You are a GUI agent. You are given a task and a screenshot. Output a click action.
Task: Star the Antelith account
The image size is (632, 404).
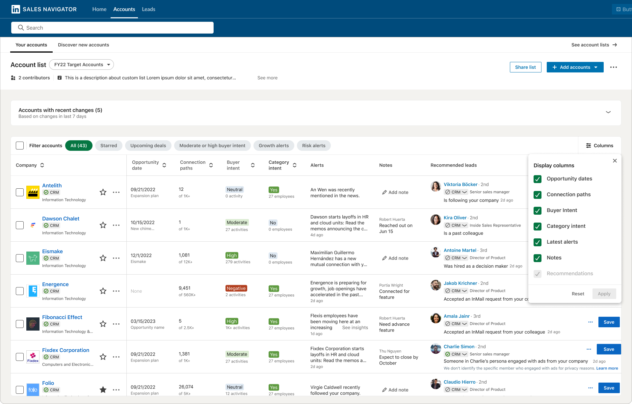[x=103, y=192]
